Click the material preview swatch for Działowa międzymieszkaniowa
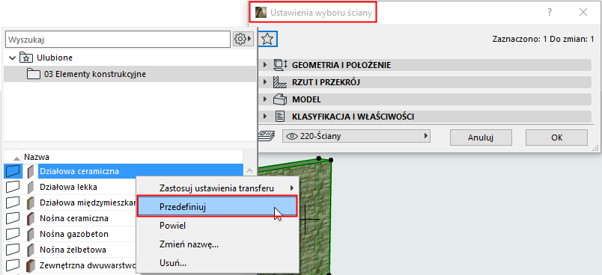The height and width of the screenshot is (275, 602). [31, 203]
